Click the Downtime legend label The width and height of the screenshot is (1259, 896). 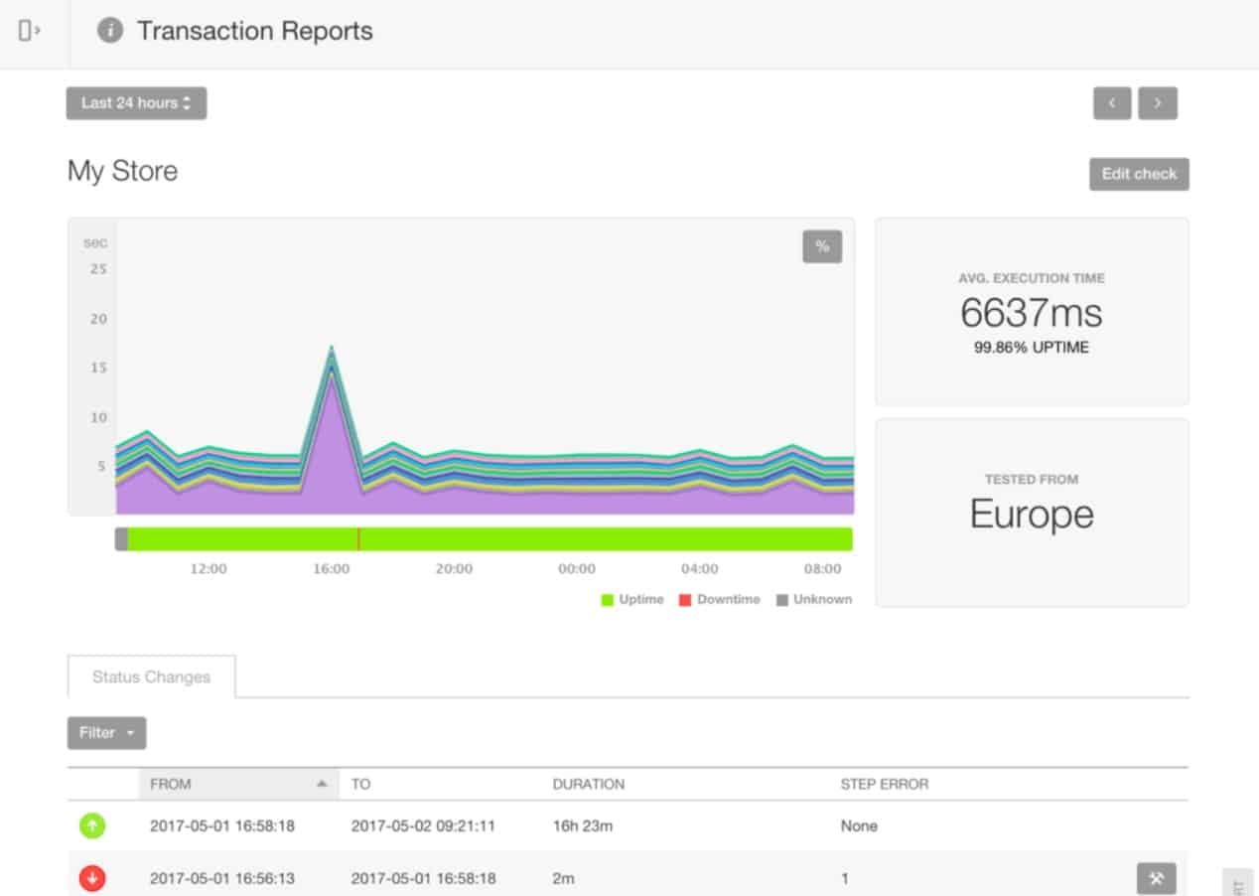point(728,600)
